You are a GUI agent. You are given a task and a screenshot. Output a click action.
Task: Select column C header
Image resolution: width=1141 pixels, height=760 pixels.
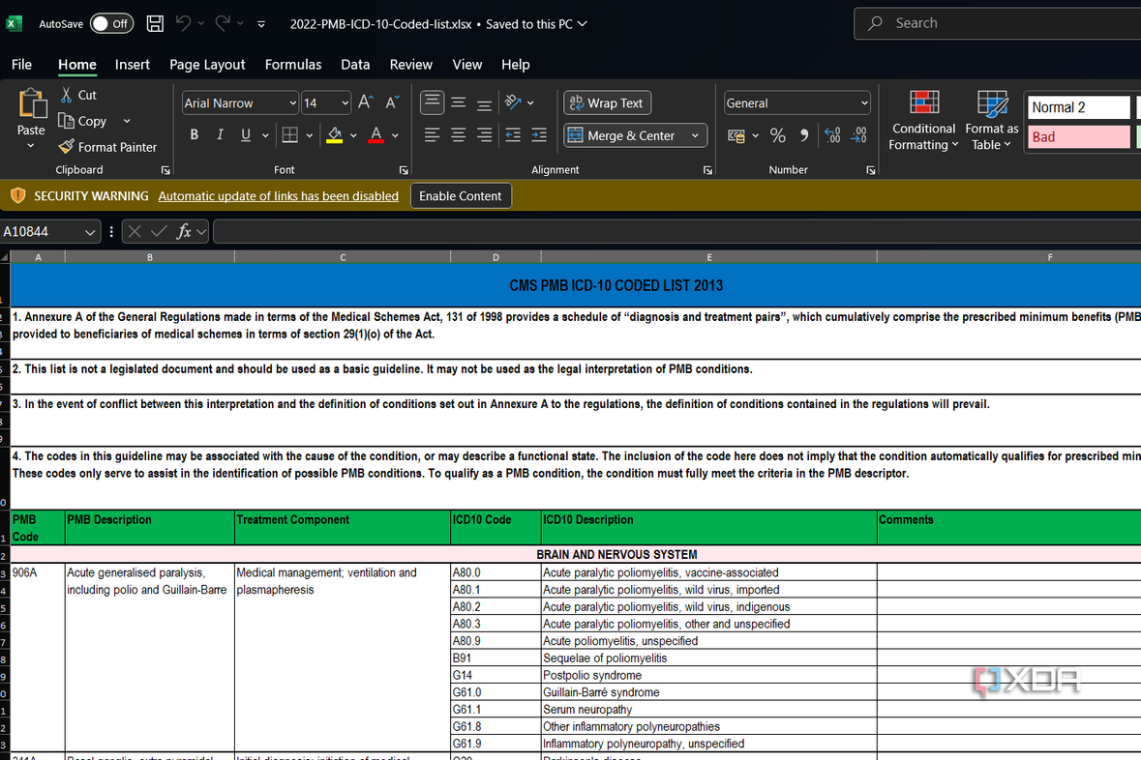[343, 257]
